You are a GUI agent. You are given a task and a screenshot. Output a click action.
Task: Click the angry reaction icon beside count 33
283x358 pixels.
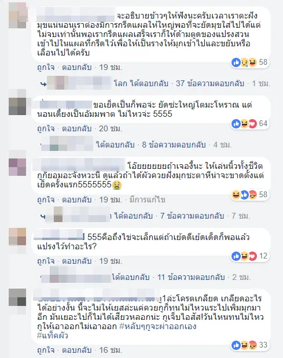pos(252,345)
